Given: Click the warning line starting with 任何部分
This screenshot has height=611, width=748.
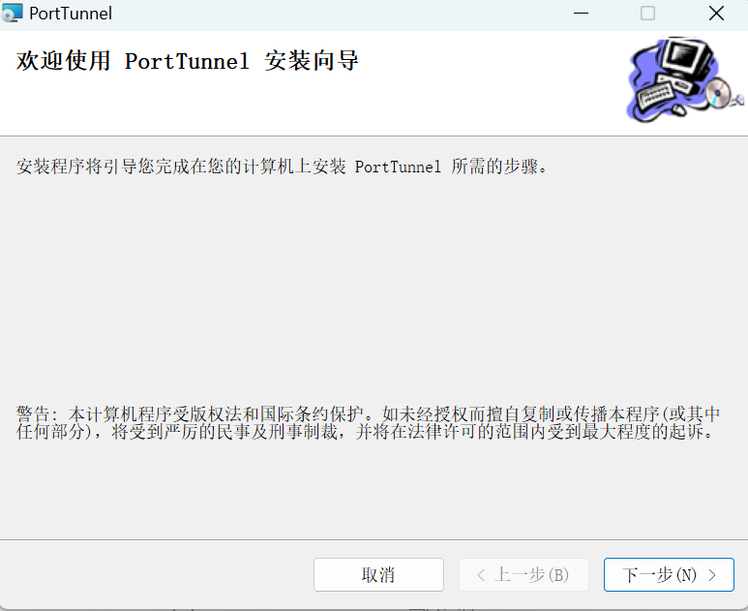Looking at the screenshot, I should click(x=368, y=432).
